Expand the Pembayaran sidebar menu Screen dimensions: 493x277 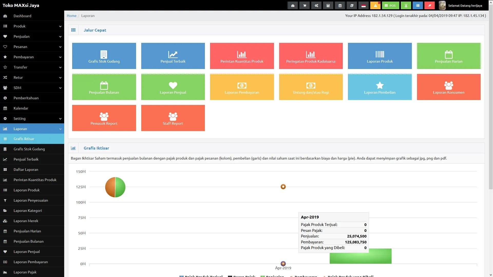[32, 57]
